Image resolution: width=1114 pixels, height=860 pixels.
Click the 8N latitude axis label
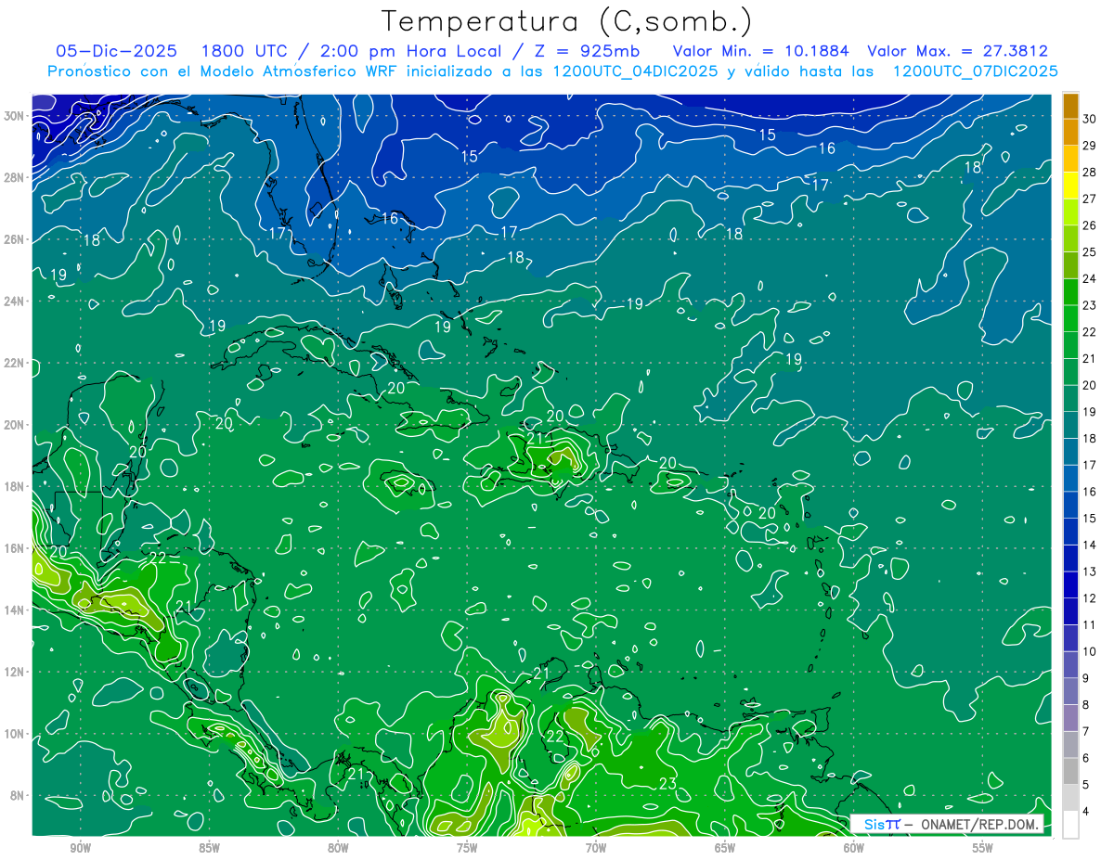click(19, 796)
